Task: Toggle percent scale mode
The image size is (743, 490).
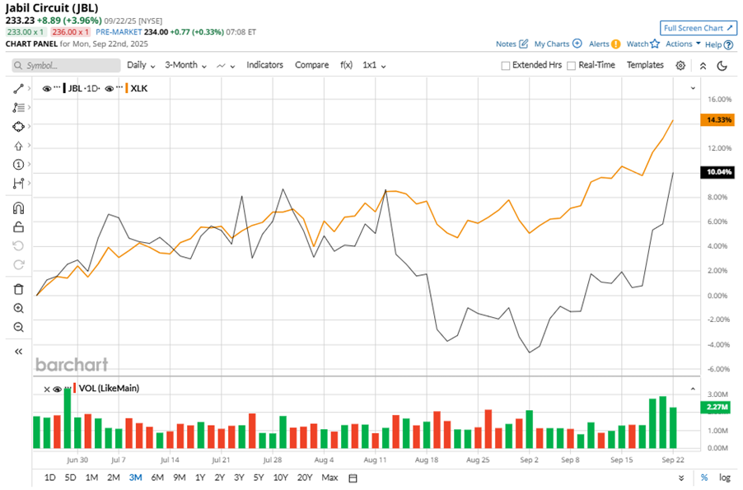Action: coord(704,478)
